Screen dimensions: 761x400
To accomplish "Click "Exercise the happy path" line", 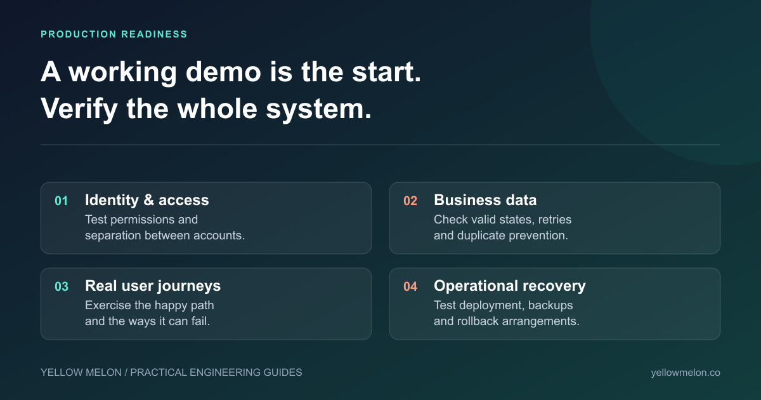I will coord(150,305).
